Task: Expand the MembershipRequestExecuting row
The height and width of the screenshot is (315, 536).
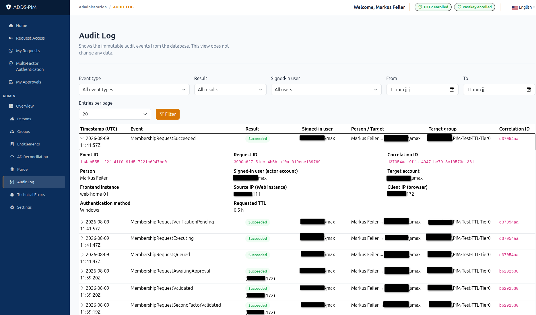Action: (x=82, y=238)
